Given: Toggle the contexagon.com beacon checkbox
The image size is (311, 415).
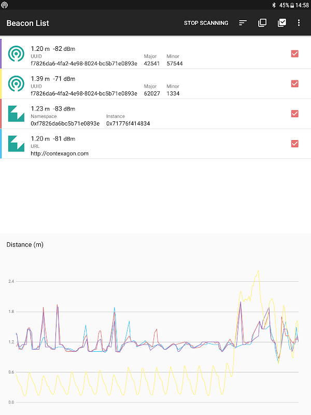Looking at the screenshot, I should (x=295, y=144).
